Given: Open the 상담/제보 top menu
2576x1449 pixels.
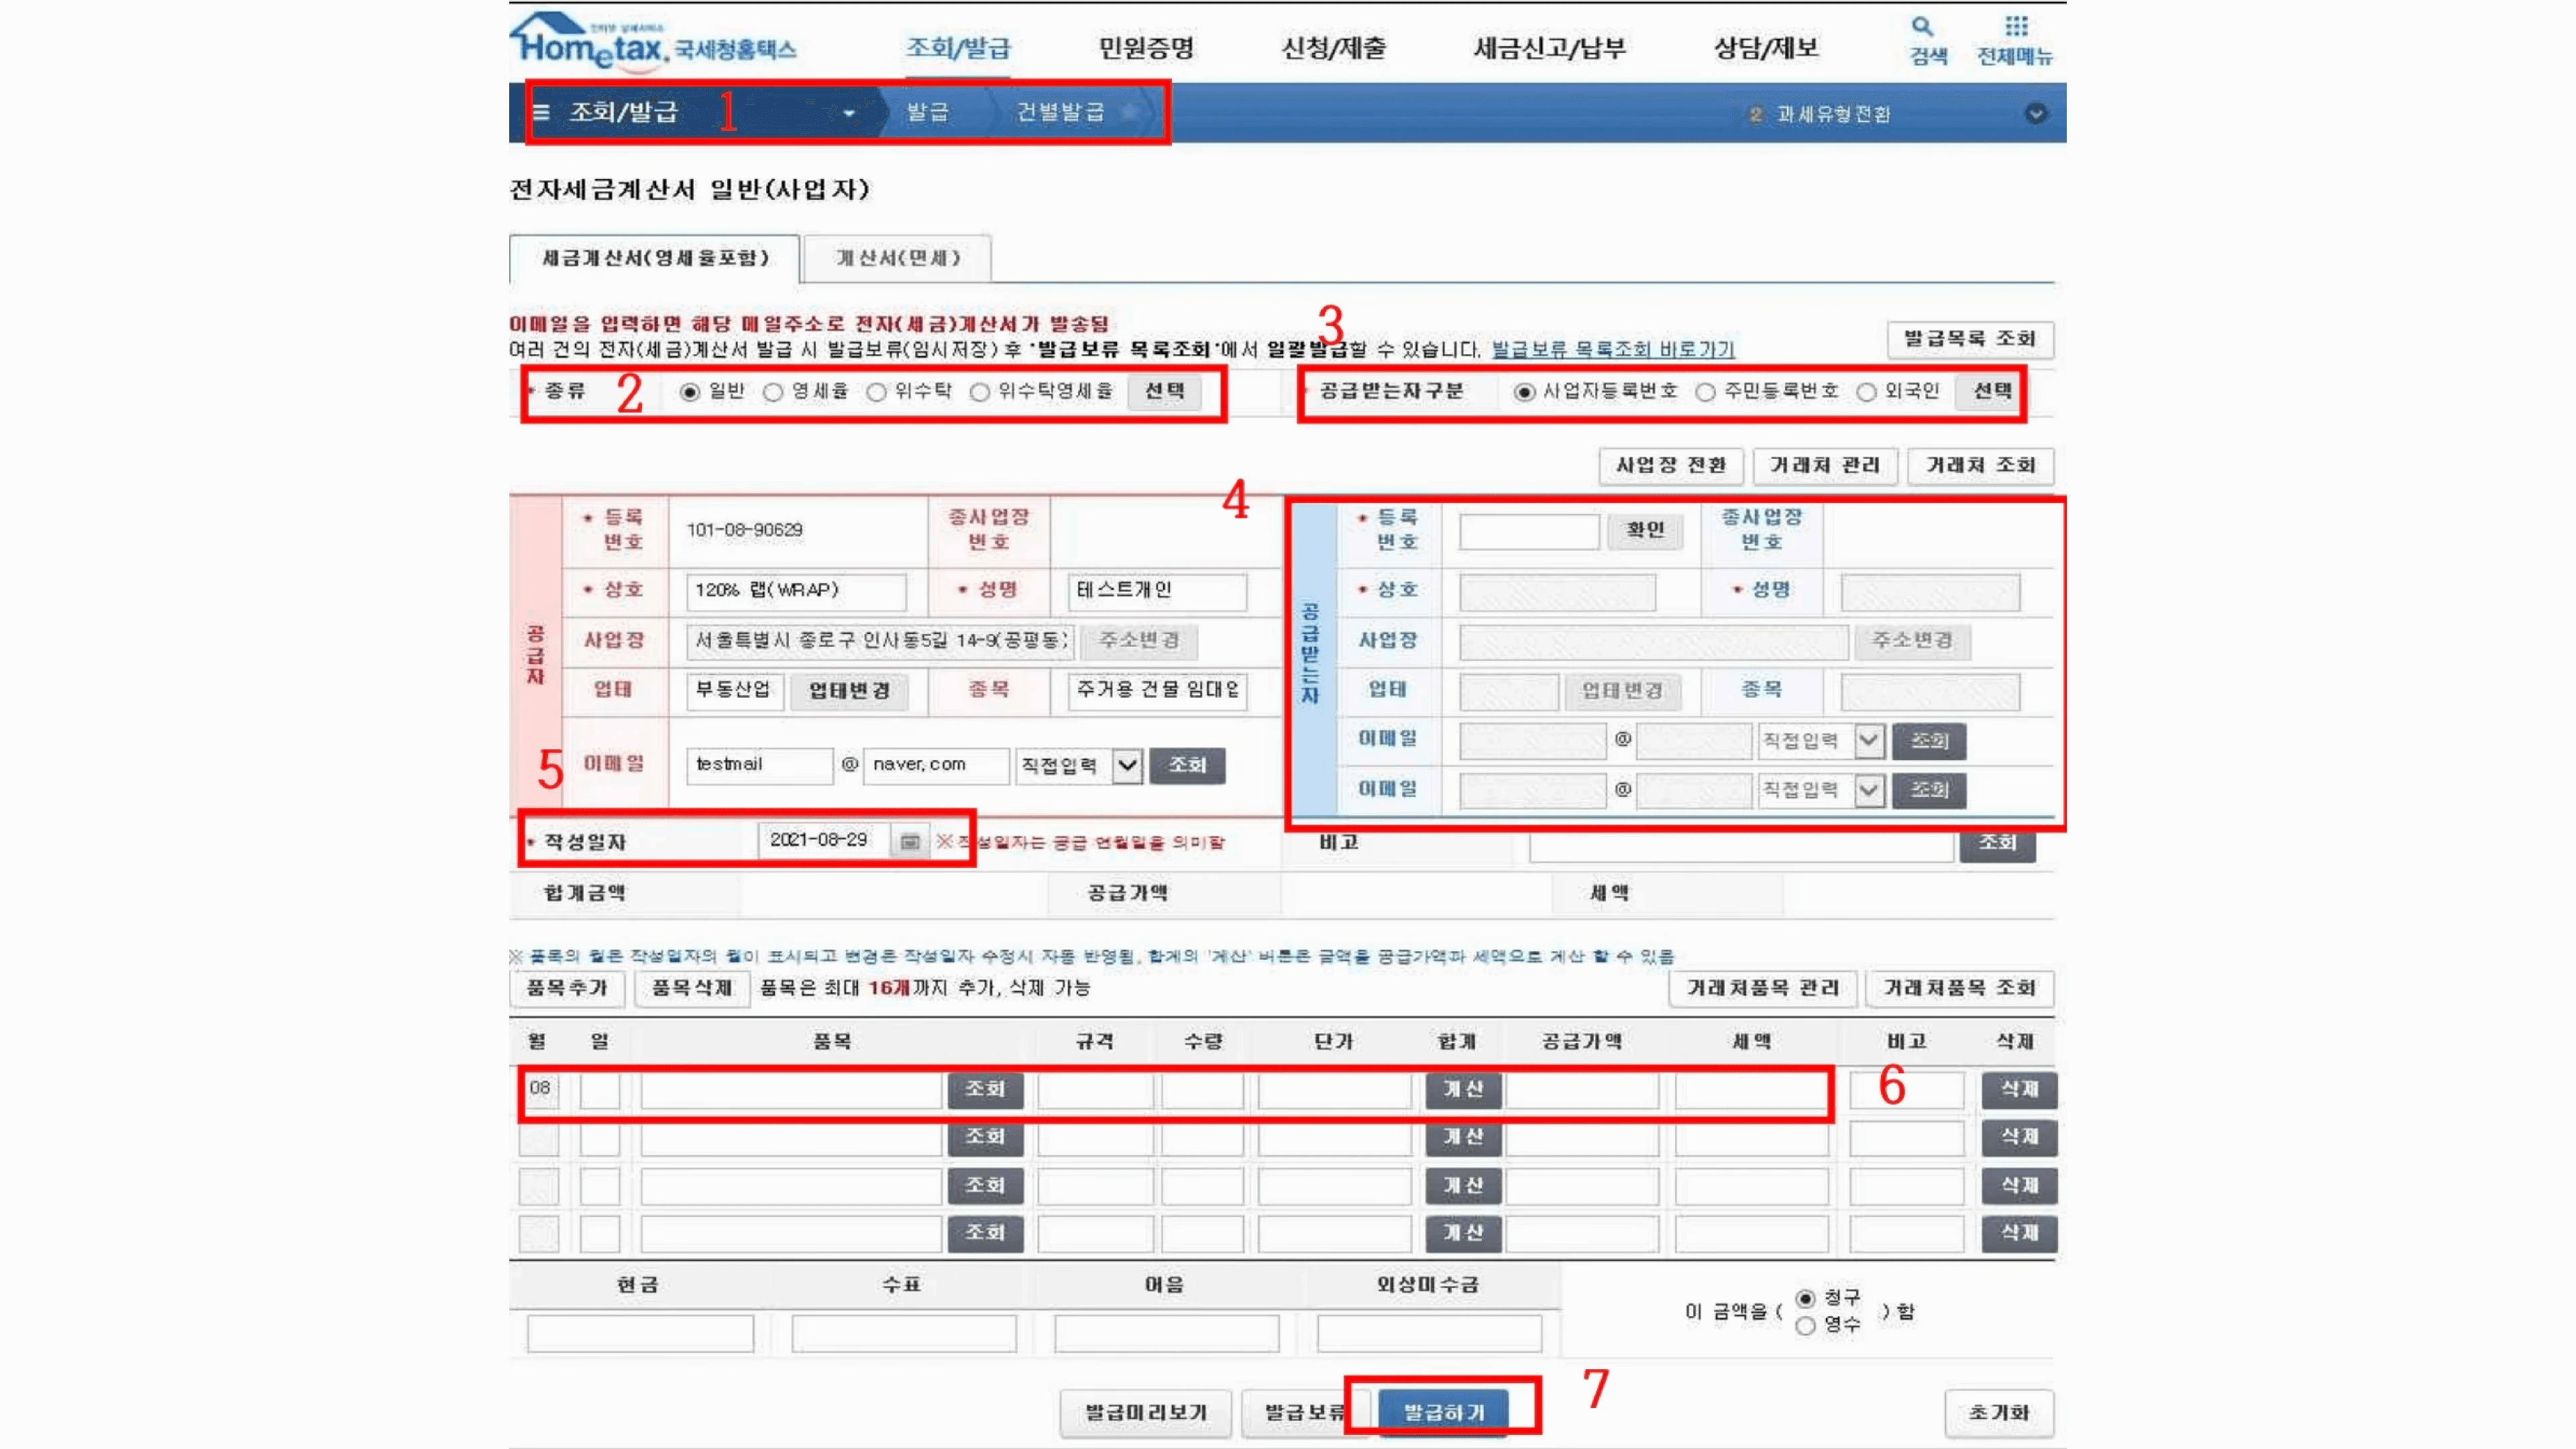Looking at the screenshot, I should 1767,48.
